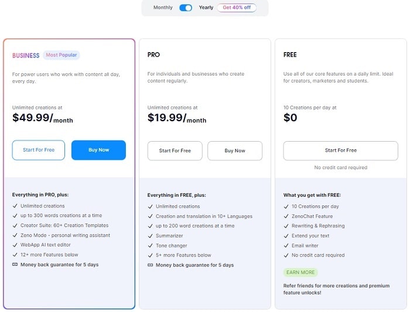Click the Most Popular badge

coord(61,55)
